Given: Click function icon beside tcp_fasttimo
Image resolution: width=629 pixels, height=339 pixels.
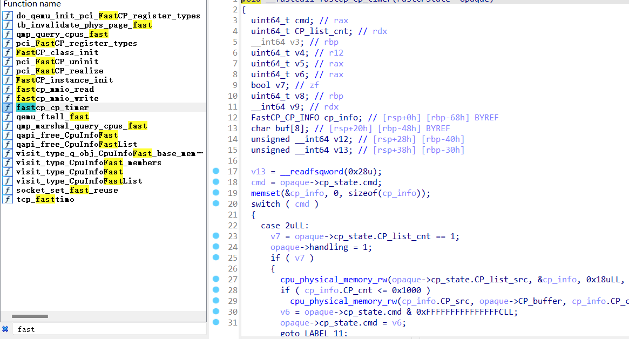Looking at the screenshot, I should click(x=8, y=199).
